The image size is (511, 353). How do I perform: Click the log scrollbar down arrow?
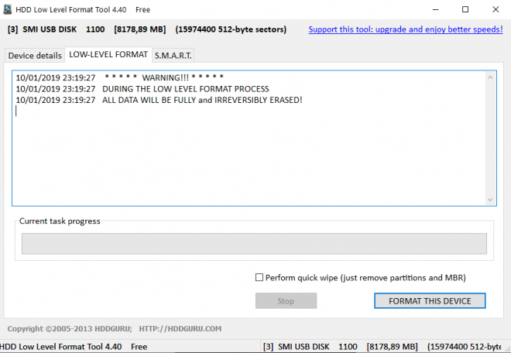pos(490,200)
